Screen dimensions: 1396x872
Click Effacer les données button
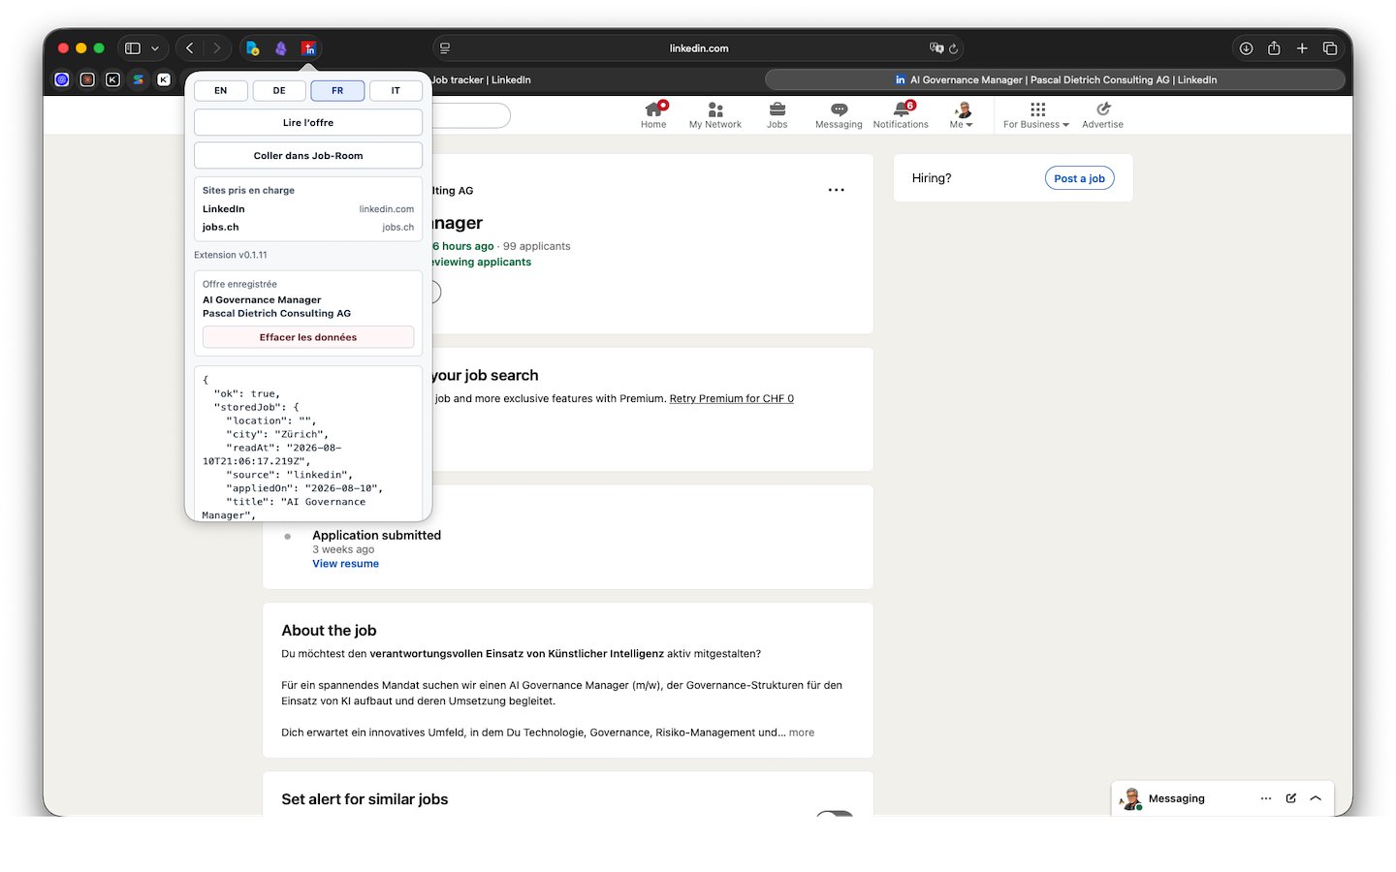click(308, 337)
